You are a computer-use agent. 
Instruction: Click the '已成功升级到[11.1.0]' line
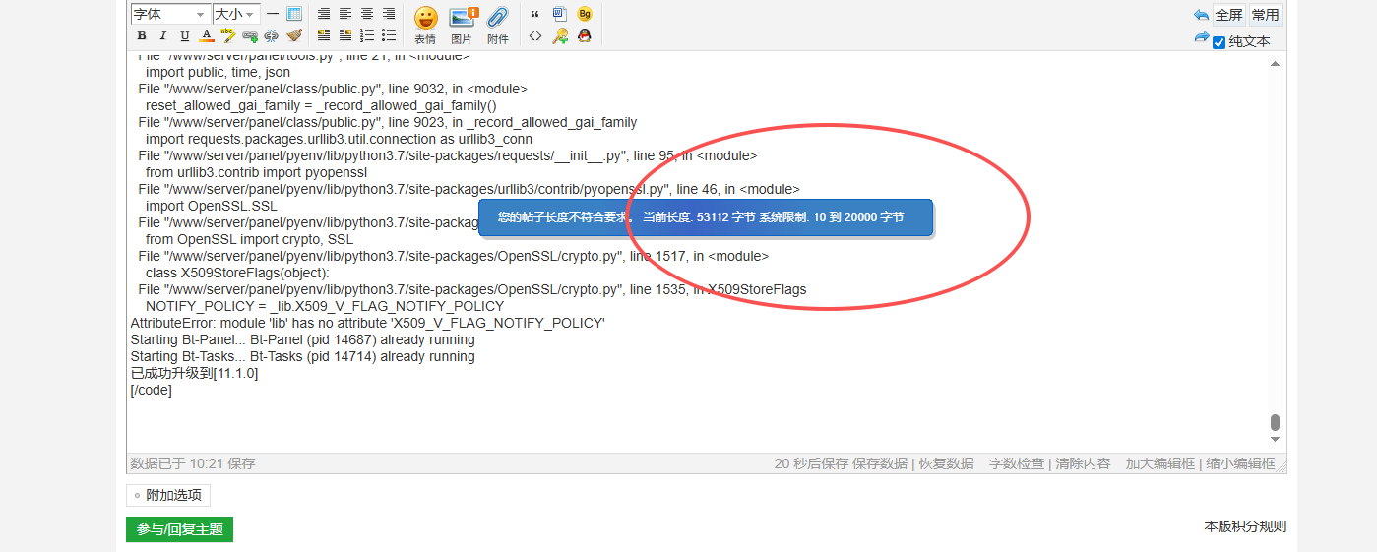tap(194, 373)
